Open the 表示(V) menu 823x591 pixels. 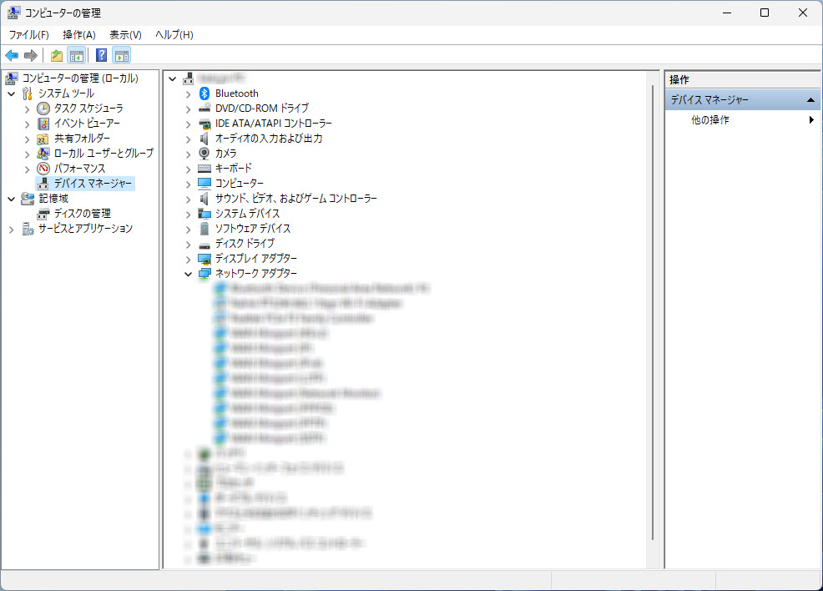(x=125, y=34)
